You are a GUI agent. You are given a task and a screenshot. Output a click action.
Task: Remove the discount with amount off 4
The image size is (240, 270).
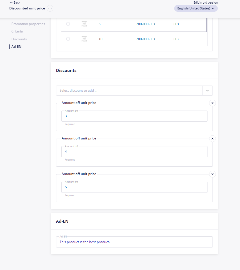(x=212, y=139)
